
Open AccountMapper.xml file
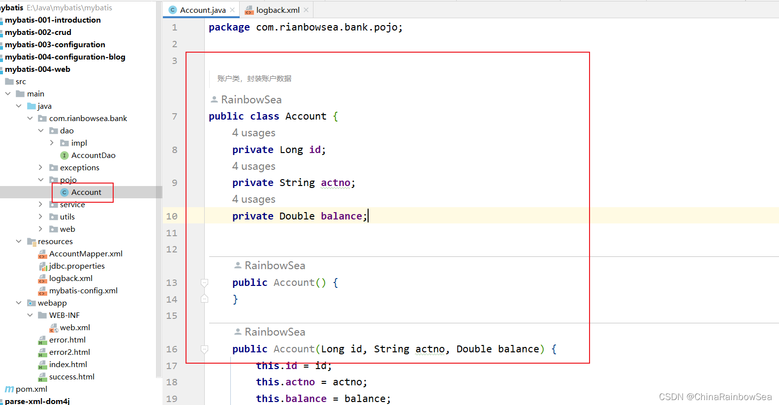coord(86,254)
